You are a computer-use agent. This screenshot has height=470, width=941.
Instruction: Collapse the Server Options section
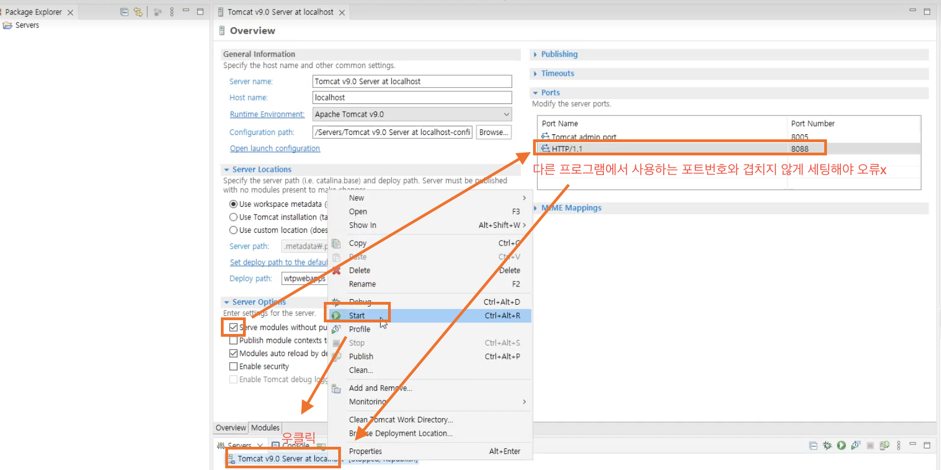click(226, 302)
